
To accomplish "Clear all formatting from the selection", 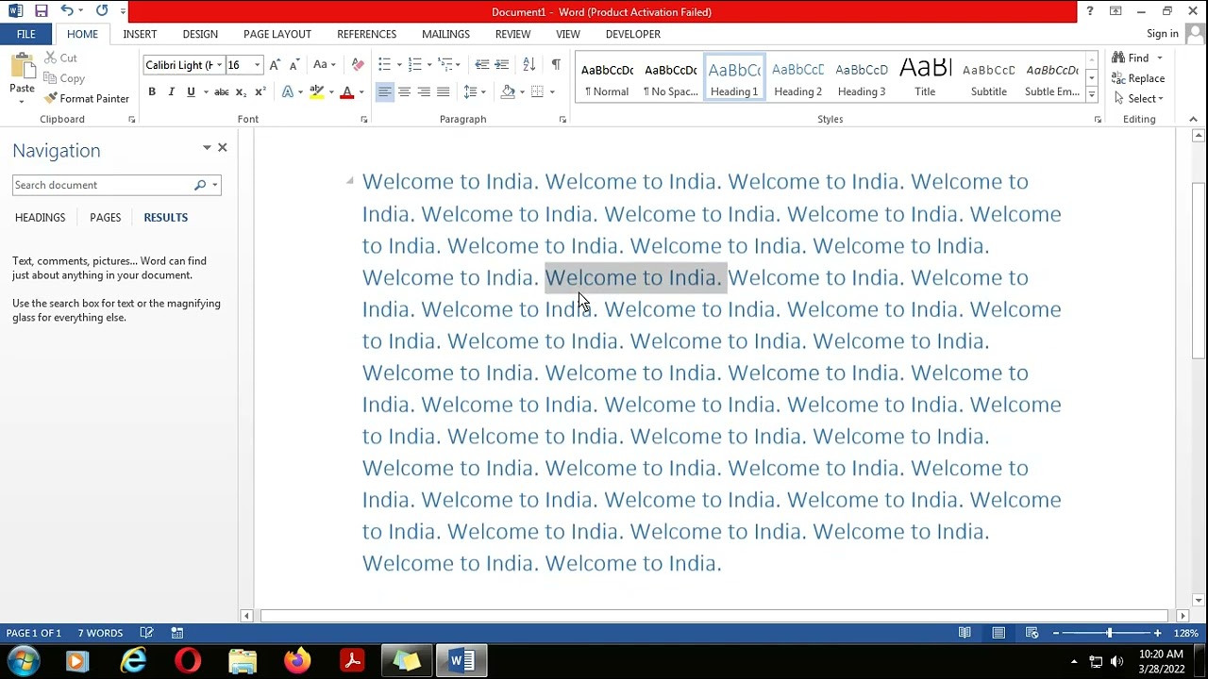I will point(358,64).
